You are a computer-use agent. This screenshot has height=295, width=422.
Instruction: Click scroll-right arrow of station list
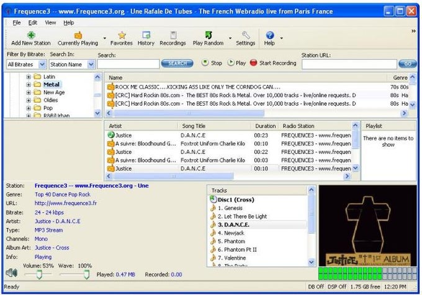(404, 113)
